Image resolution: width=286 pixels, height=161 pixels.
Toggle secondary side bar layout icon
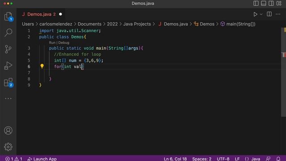pyautogui.click(x=271, y=3)
